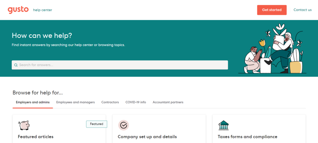Open the Featured articles heading
The width and height of the screenshot is (318, 143).
[x=36, y=137]
